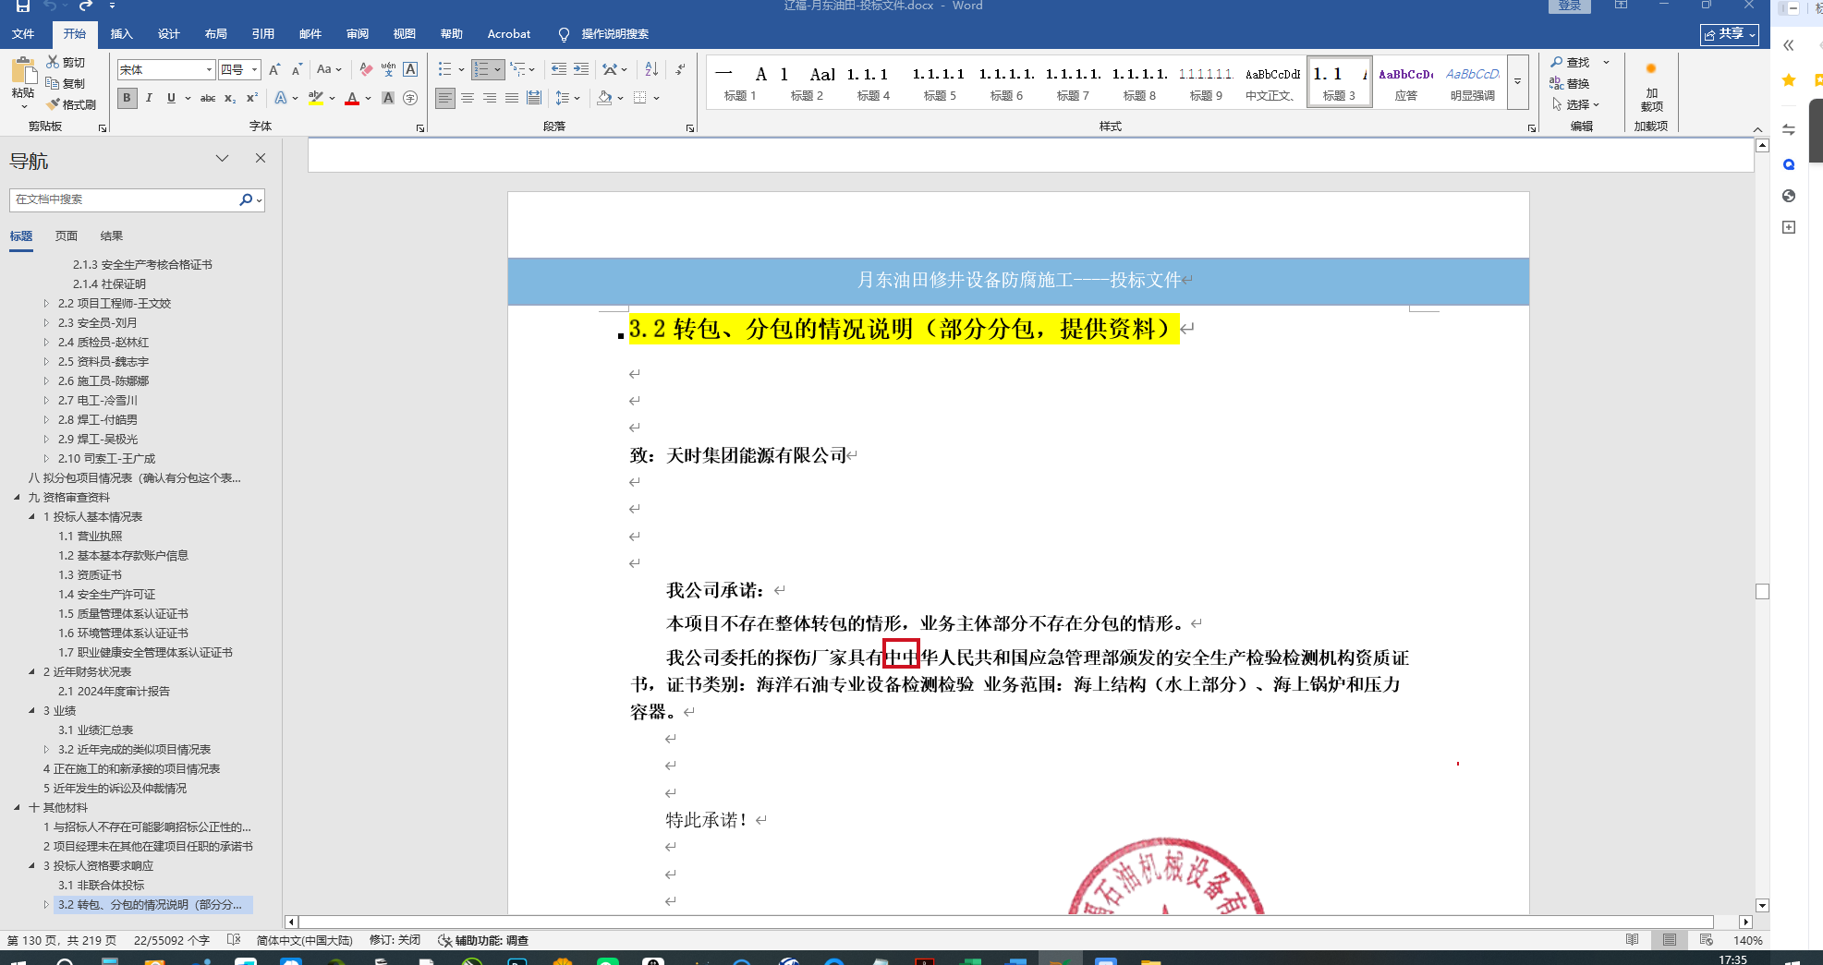Apply the character border (boxed A) icon

(410, 69)
